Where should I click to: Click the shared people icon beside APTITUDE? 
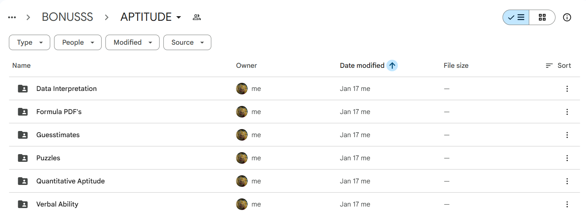click(x=197, y=17)
